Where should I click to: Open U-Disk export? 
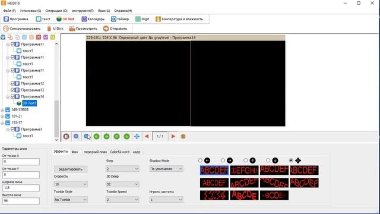point(55,29)
